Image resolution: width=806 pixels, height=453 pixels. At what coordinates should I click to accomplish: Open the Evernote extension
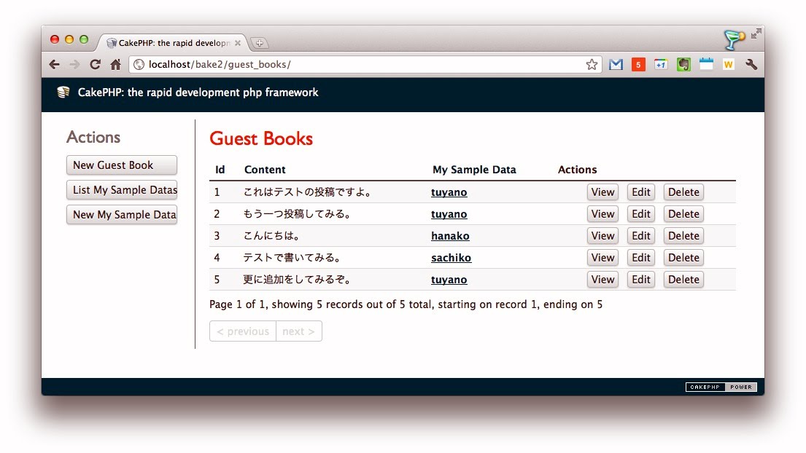point(683,65)
